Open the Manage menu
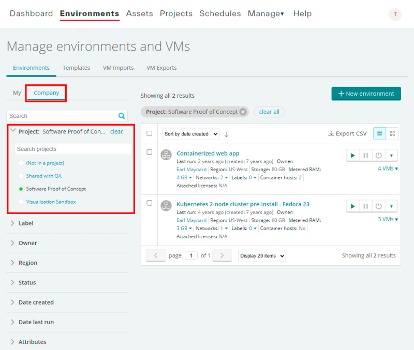This screenshot has height=350, width=414. (x=266, y=13)
